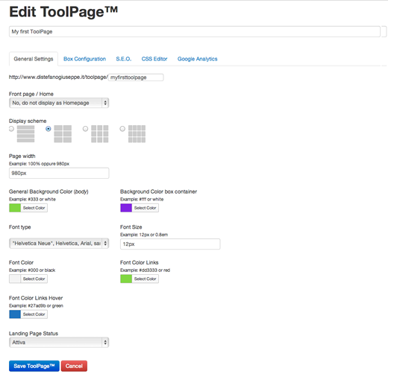This screenshot has height=377, width=397.
Task: Click the Save ToolPage button
Action: tap(34, 366)
